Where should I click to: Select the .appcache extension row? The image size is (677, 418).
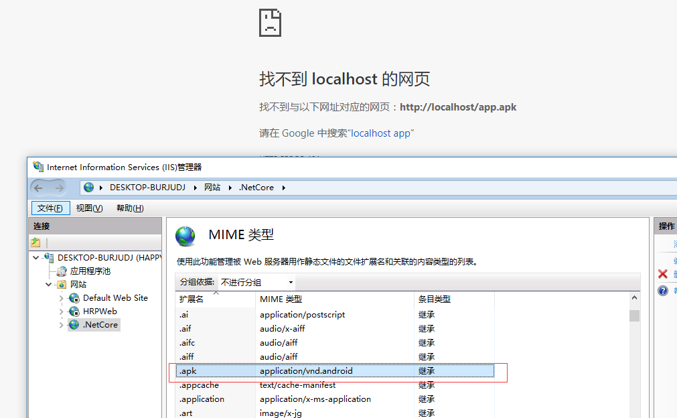(335, 385)
